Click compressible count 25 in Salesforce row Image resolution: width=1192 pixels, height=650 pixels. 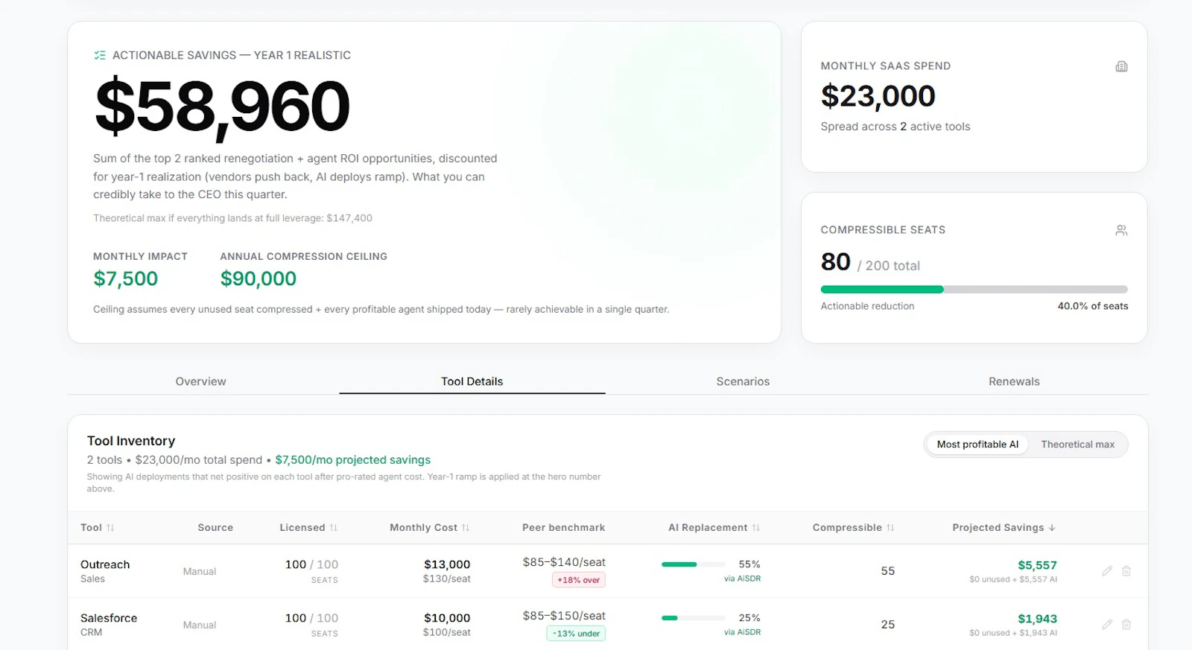pyautogui.click(x=887, y=625)
